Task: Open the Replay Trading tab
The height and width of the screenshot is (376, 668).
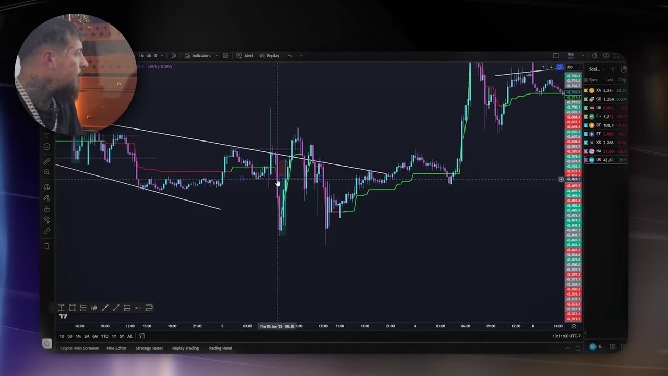Action: 185,348
